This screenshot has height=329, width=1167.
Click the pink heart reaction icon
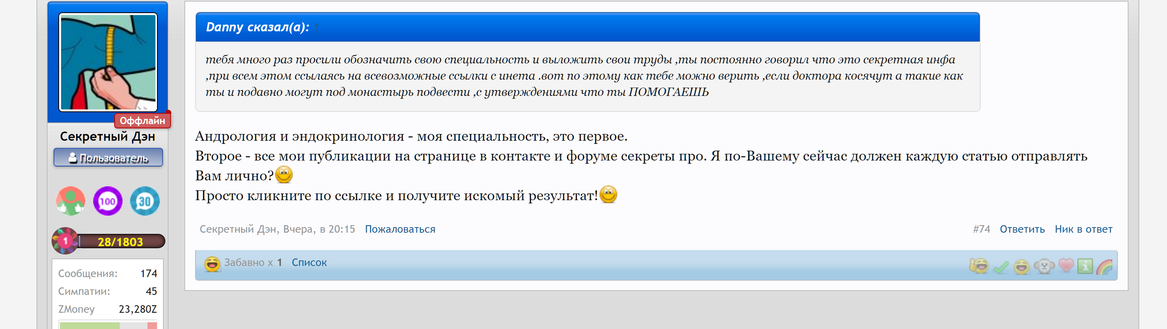coord(1066,265)
